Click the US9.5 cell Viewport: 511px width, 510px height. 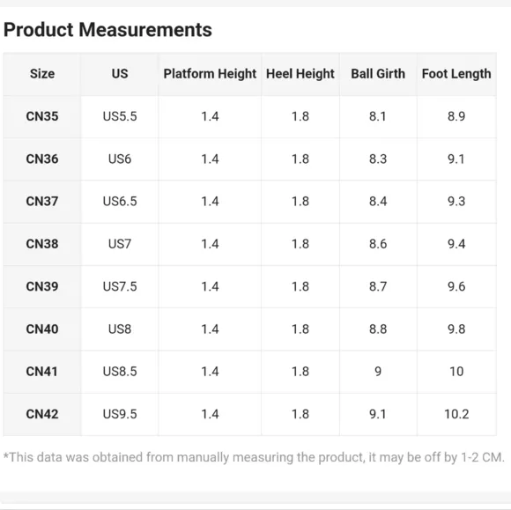[120, 414]
